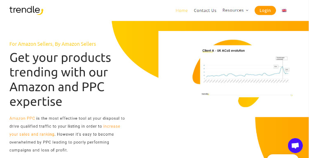The height and width of the screenshot is (158, 309).
Task: Open the Client A ACoS chart image
Action: coord(246,72)
